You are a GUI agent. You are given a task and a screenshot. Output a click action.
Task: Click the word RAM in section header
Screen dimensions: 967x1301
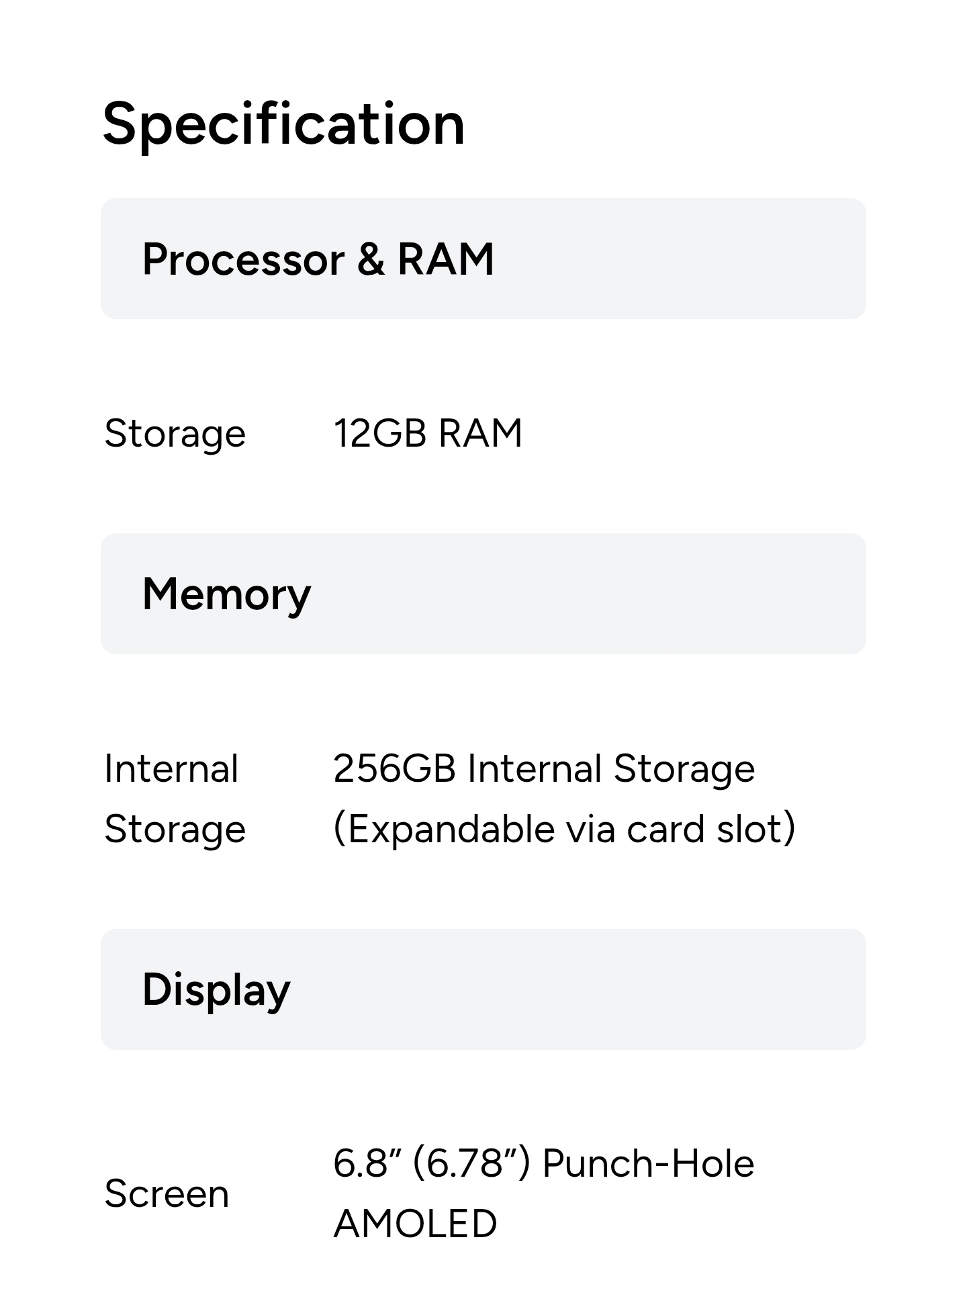pos(446,259)
